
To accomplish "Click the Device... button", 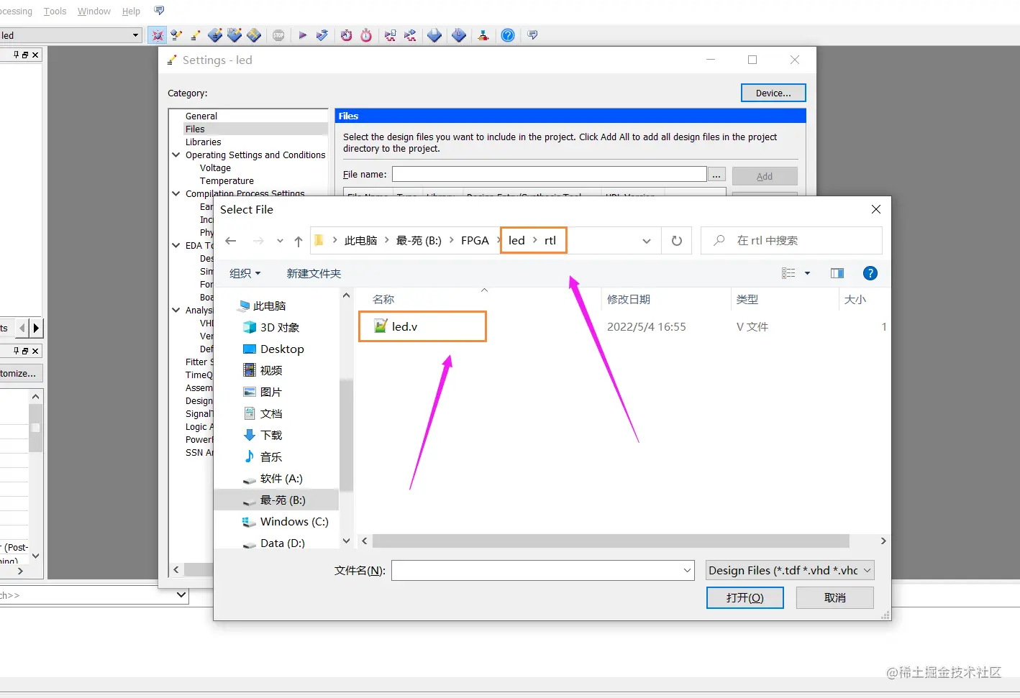I will pyautogui.click(x=773, y=93).
